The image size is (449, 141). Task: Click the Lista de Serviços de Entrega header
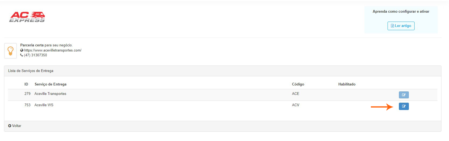pyautogui.click(x=31, y=71)
